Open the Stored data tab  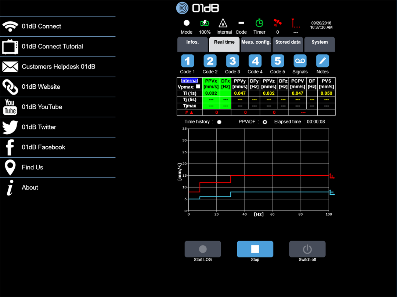point(288,44)
